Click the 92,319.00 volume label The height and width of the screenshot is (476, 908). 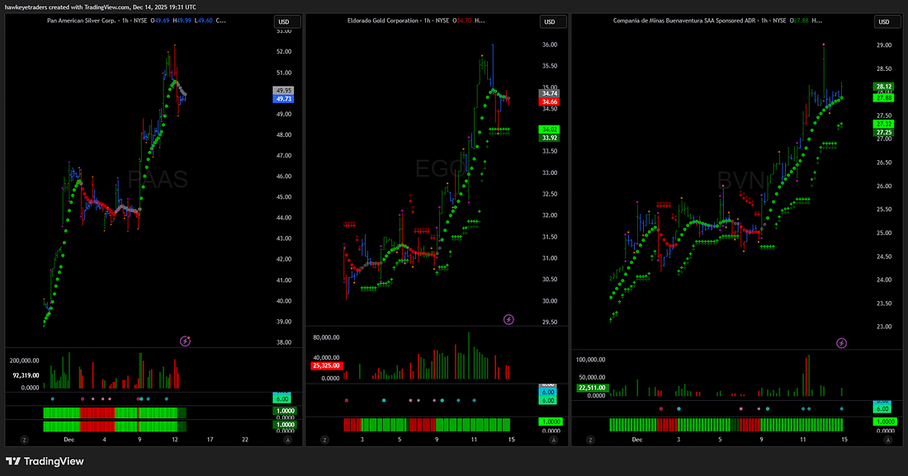pos(26,375)
